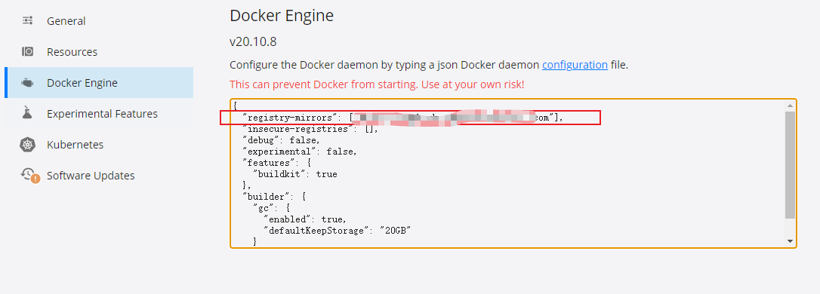Click the Kubernetes helm wheel icon
Viewport: 820px width, 294px height.
pos(28,145)
